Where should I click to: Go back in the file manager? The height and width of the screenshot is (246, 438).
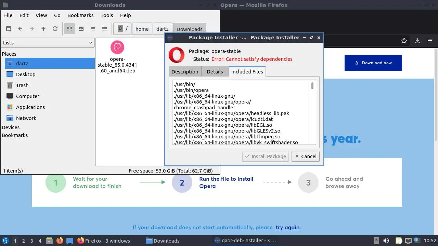click(x=20, y=29)
